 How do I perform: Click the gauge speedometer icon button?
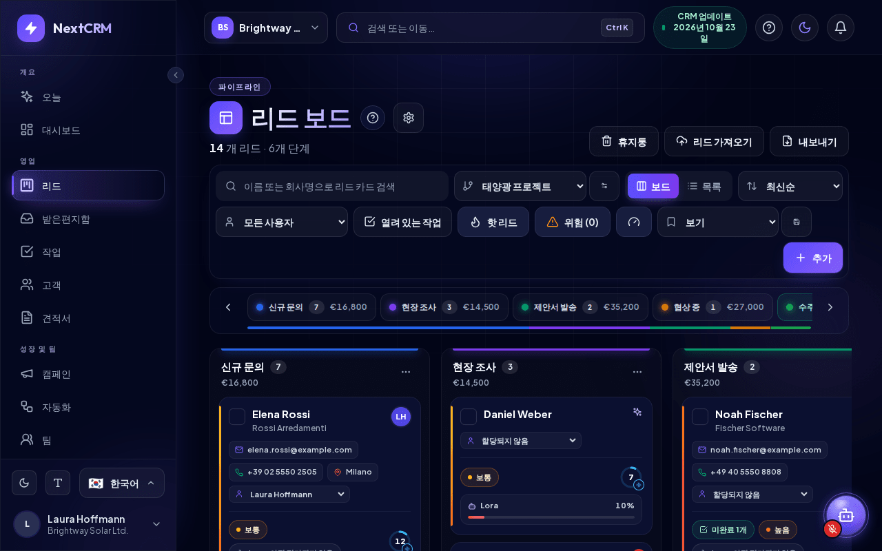coord(634,222)
